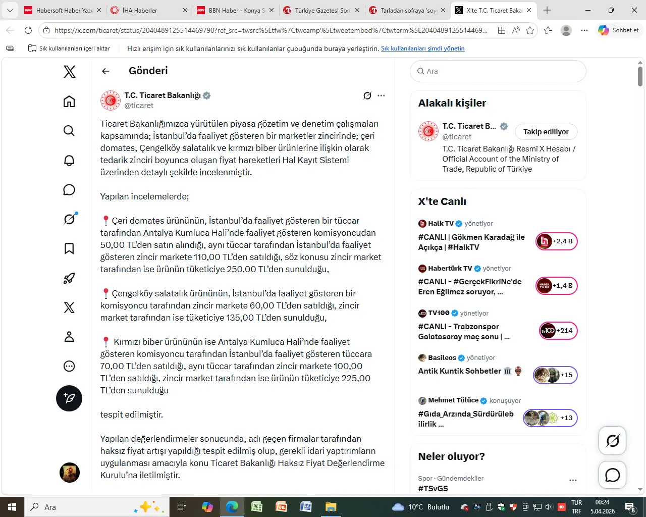
Task: Click Sık kullanılanları şimdi yönetin link
Action: [422, 48]
